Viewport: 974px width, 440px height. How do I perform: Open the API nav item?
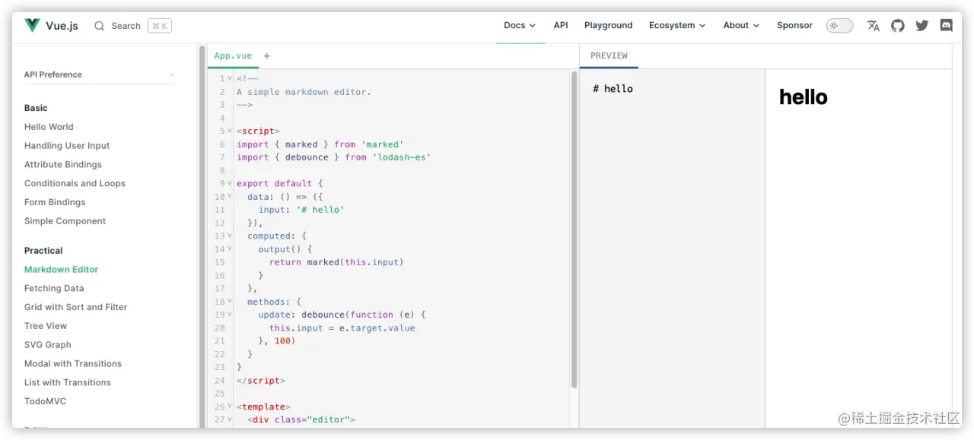click(x=561, y=25)
